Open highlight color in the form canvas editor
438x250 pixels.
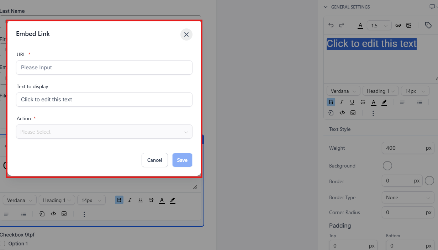(x=173, y=201)
